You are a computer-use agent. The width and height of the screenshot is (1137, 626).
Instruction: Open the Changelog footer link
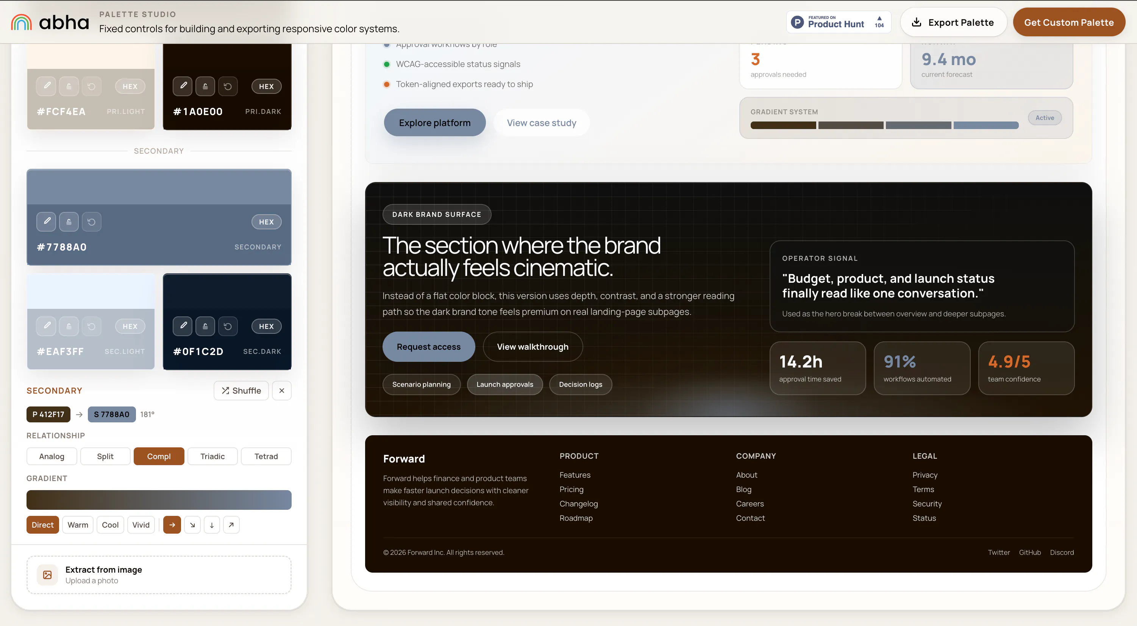[579, 503]
